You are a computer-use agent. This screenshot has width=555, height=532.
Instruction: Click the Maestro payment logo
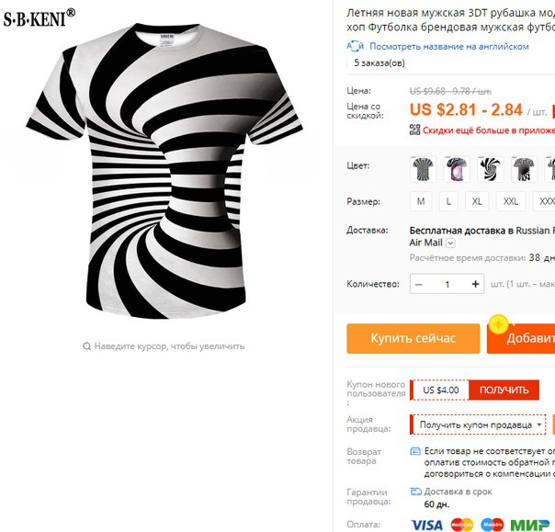pyautogui.click(x=492, y=525)
